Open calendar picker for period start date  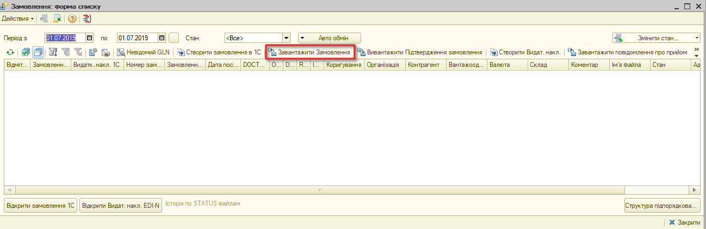click(90, 38)
